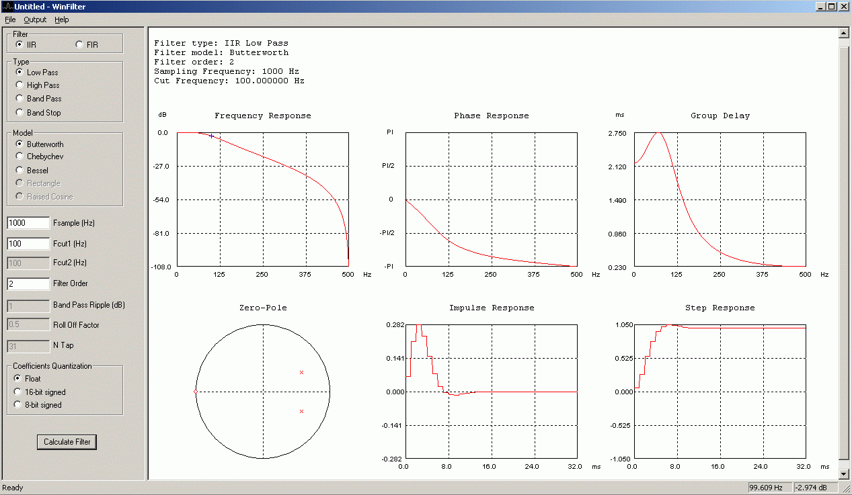Click the vertical scrollbar track

844,254
